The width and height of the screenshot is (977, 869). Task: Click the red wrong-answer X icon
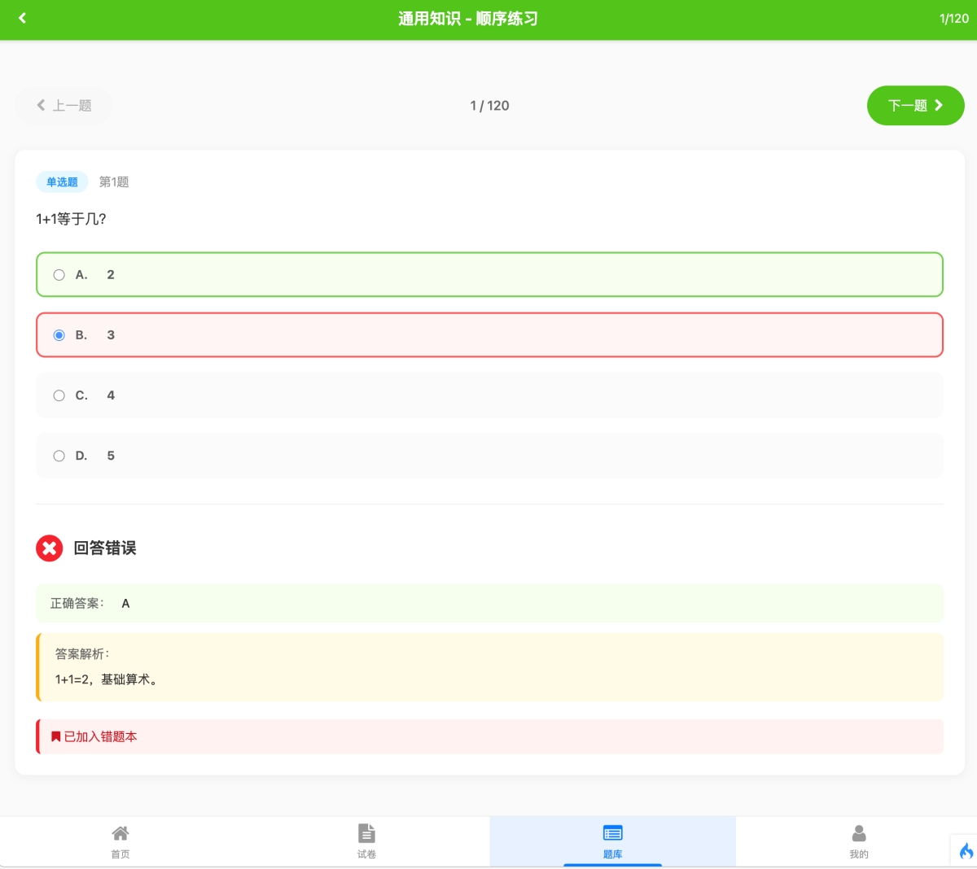(x=50, y=548)
